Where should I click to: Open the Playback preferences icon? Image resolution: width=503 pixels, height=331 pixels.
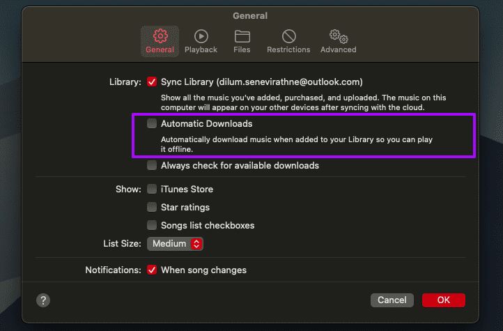201,36
